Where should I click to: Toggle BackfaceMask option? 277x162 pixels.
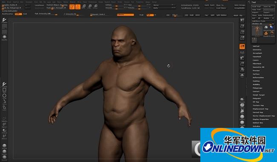pyautogui.click(x=7, y=14)
